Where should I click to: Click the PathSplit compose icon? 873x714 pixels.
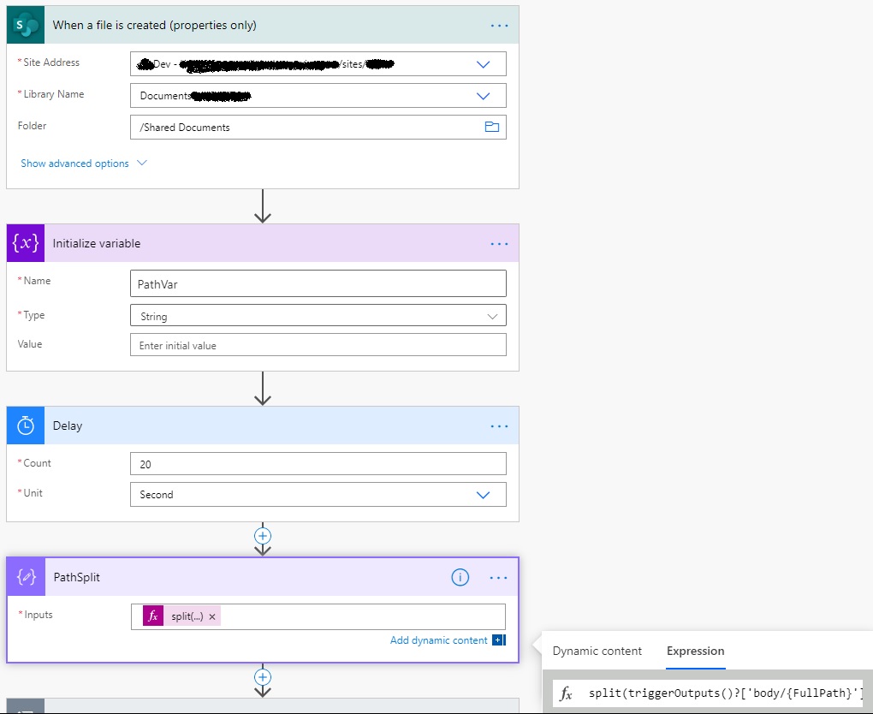pos(25,577)
